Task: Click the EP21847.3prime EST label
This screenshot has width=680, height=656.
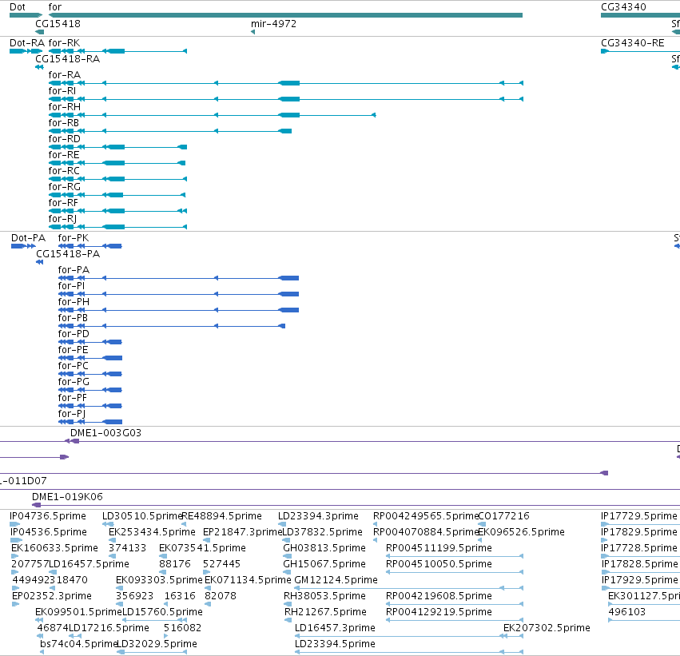Action: point(242,532)
